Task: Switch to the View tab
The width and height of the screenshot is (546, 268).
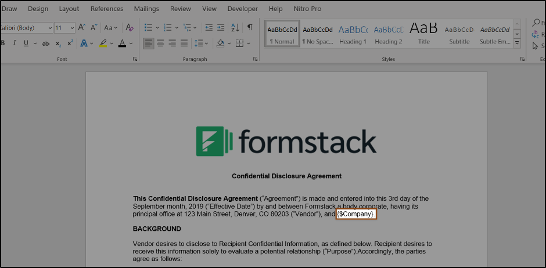Action: tap(209, 9)
